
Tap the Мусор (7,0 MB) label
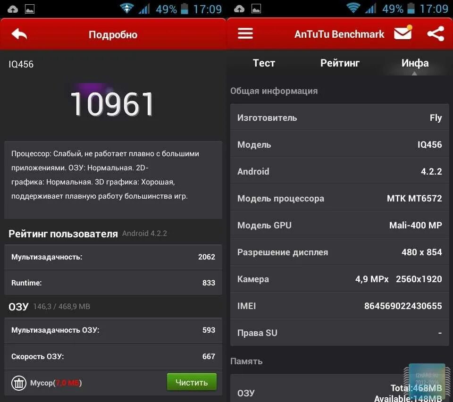56,383
